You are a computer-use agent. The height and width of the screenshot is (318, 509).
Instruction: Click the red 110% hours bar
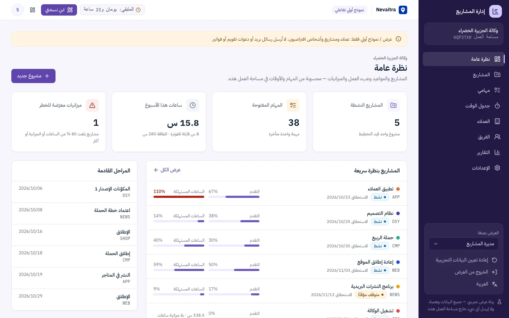coord(179,197)
